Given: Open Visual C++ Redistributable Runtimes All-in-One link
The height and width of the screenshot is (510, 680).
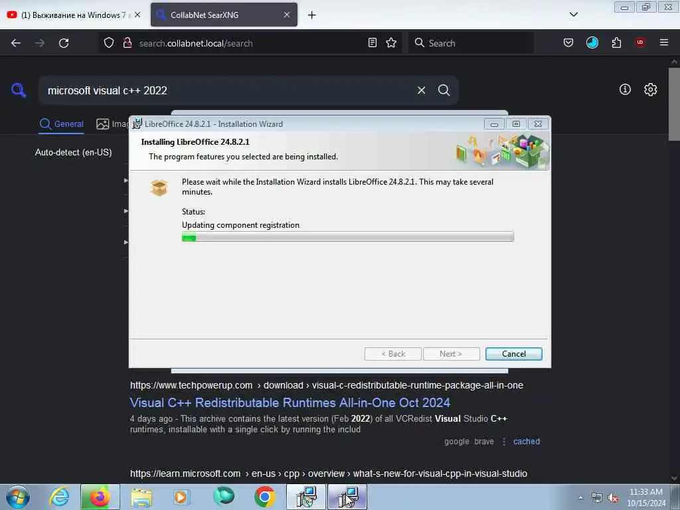Looking at the screenshot, I should pyautogui.click(x=290, y=403).
